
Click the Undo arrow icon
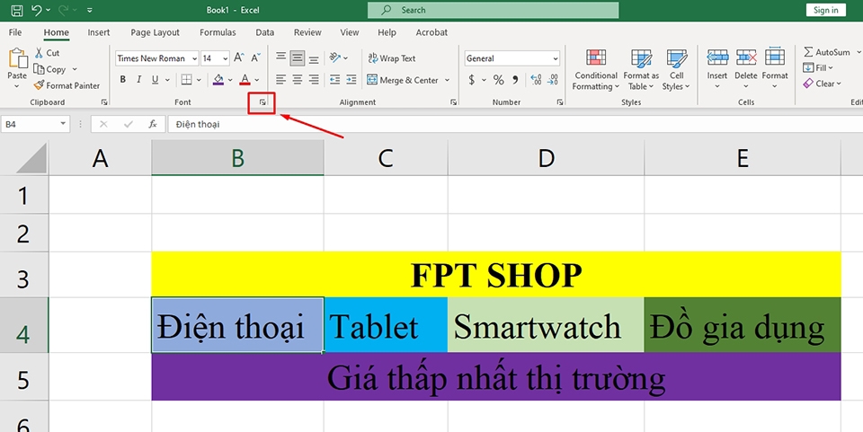(37, 10)
